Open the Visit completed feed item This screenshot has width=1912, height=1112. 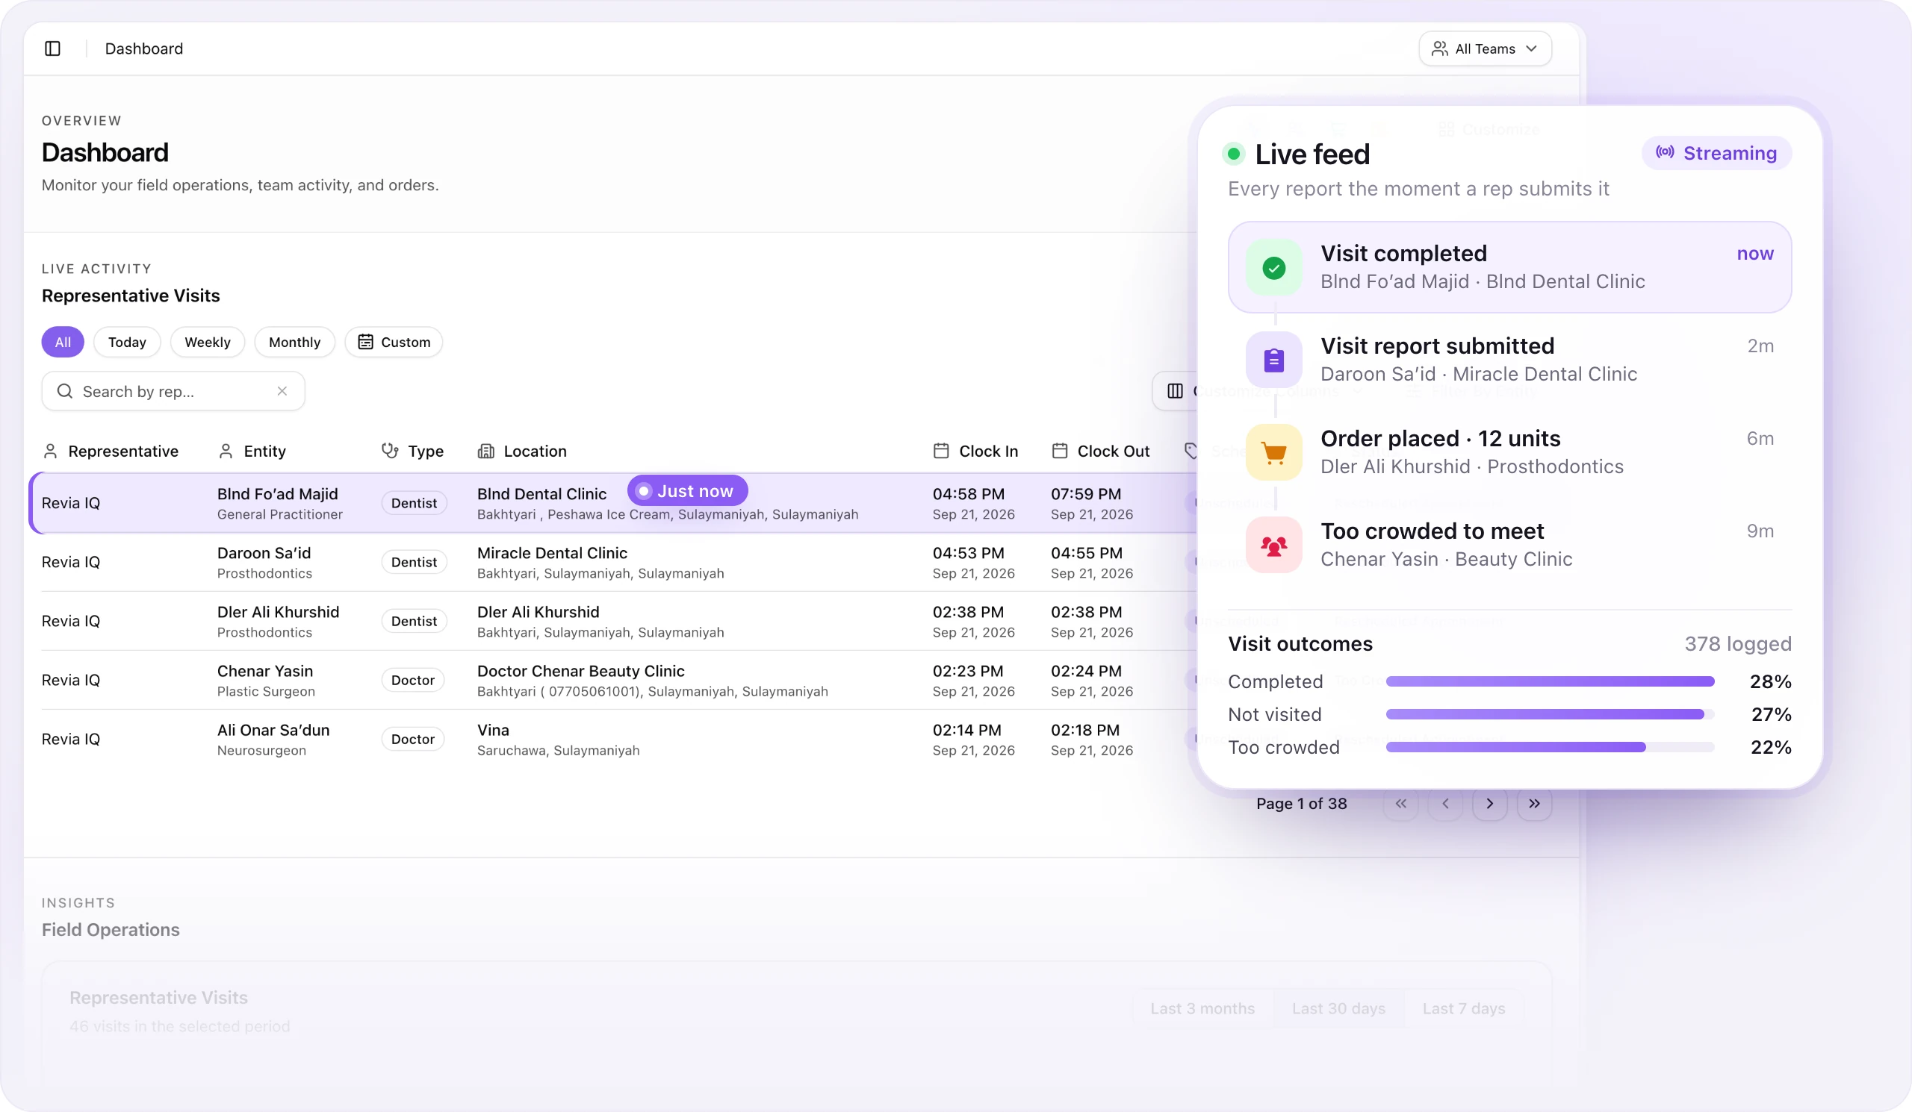pos(1510,267)
